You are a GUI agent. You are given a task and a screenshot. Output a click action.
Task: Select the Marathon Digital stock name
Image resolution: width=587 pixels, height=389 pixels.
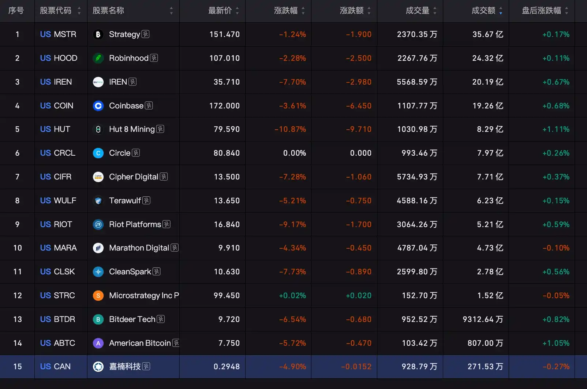point(139,248)
